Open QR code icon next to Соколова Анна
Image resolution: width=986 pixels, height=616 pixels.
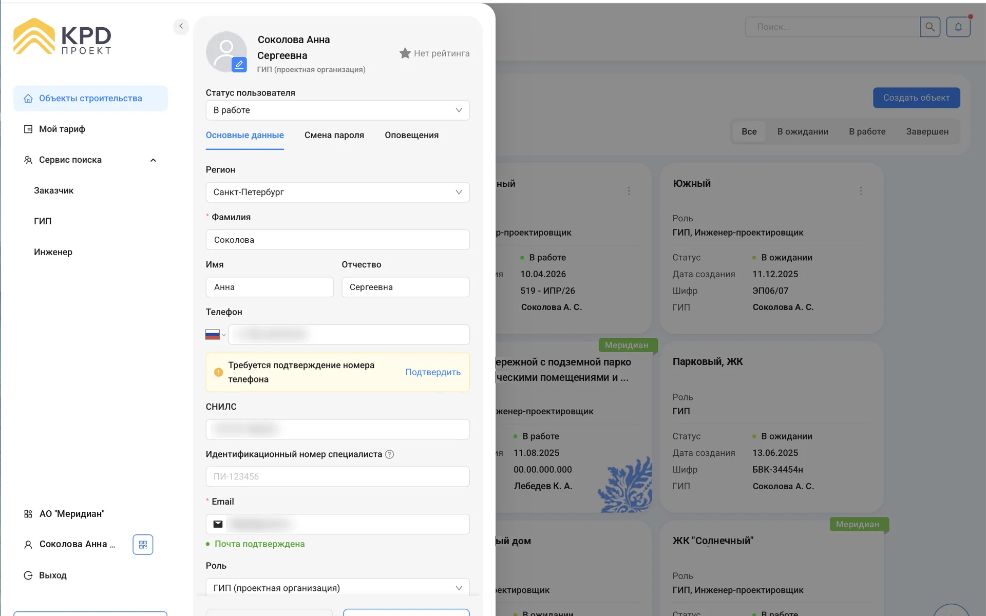pos(143,545)
